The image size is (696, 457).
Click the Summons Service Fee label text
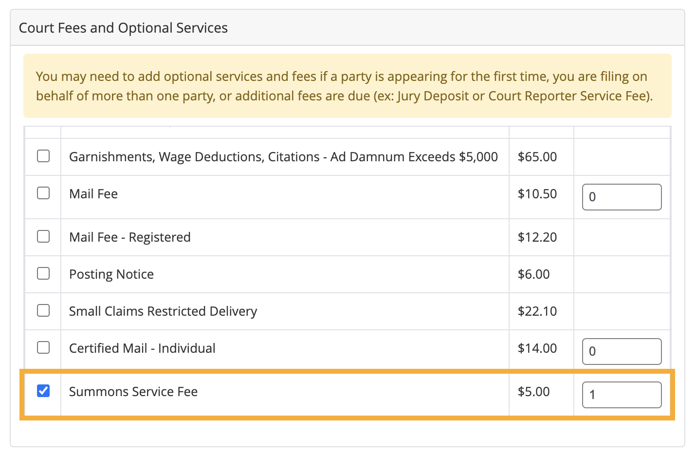click(133, 392)
